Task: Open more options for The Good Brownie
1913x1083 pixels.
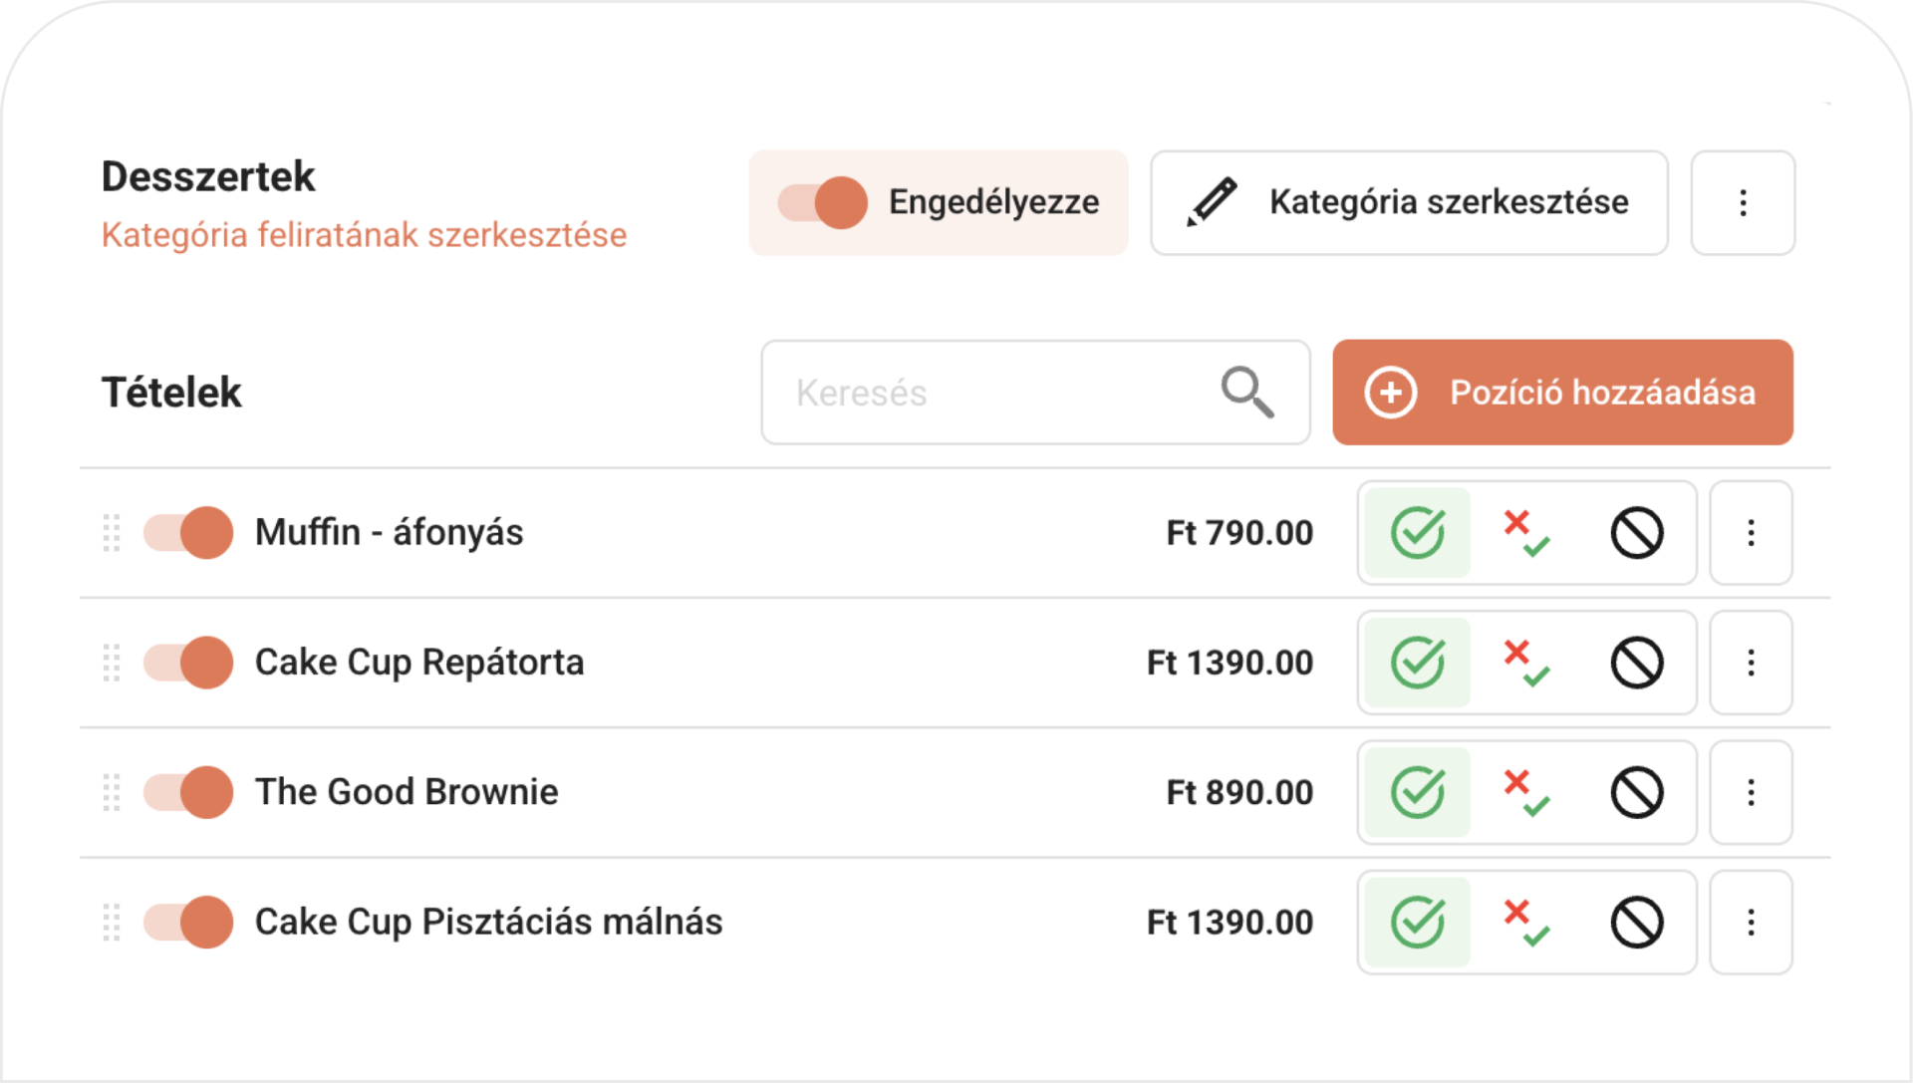Action: tap(1751, 792)
